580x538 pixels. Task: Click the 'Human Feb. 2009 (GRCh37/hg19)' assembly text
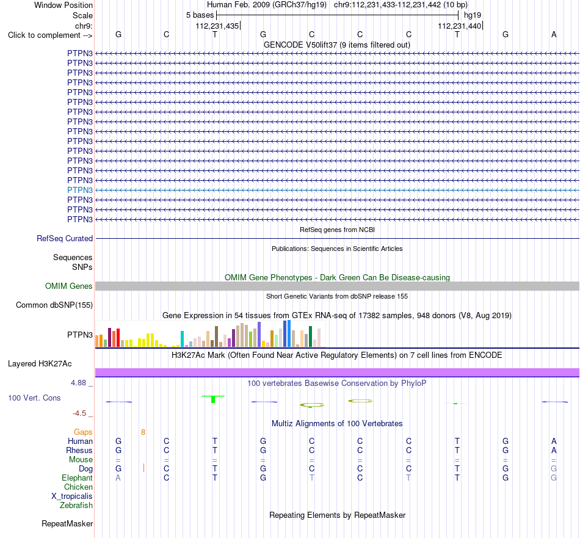[267, 5]
